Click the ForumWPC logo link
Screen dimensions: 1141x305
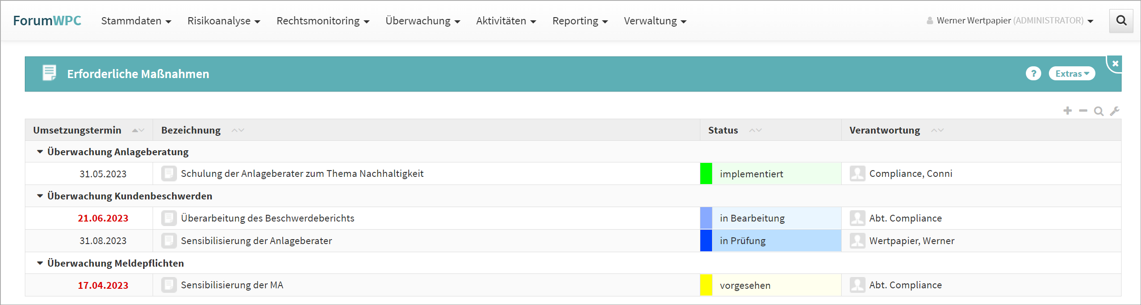[47, 21]
